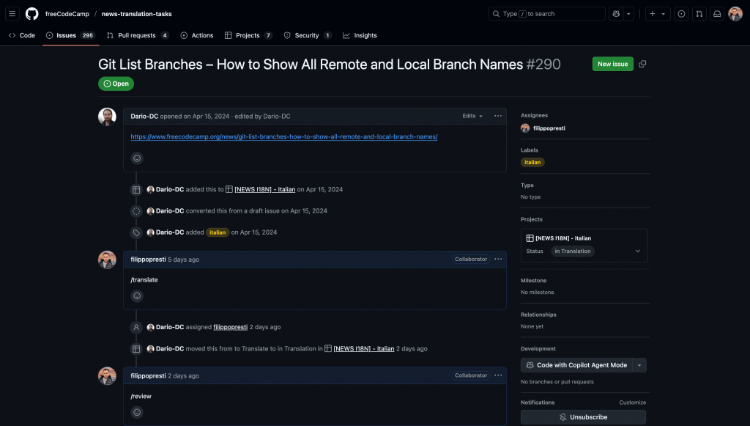The height and width of the screenshot is (426, 750).
Task: Click italian label in timeline event
Action: click(x=217, y=232)
